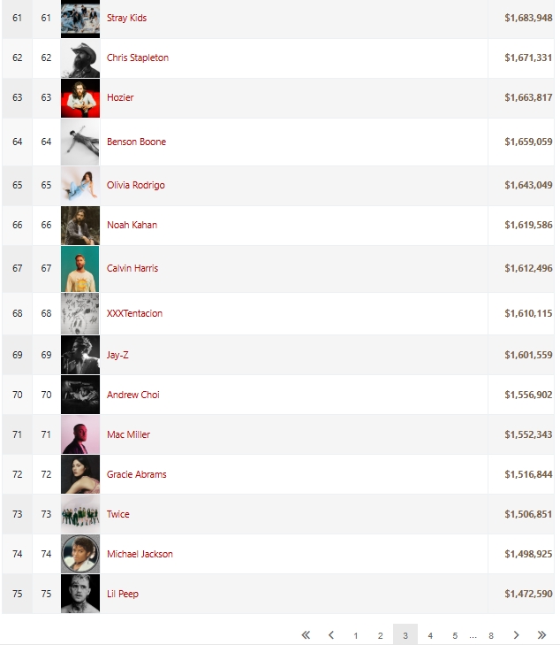
Task: Open Gracie Abrams artist link
Action: [x=136, y=474]
